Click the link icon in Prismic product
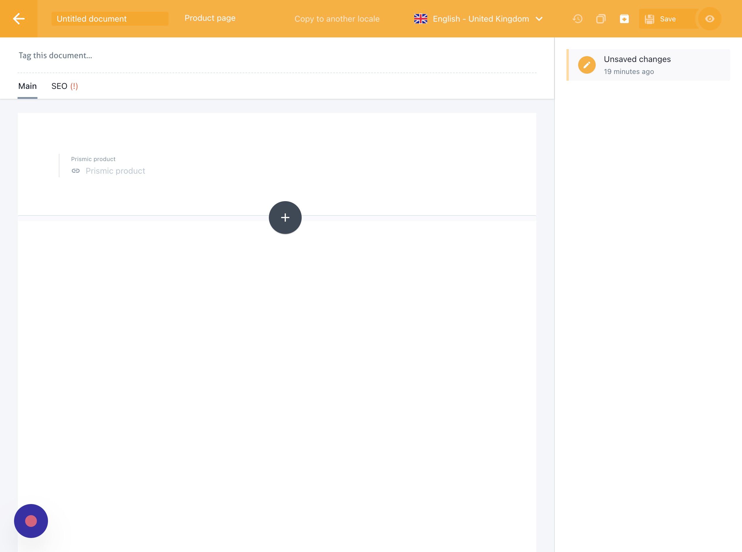Viewport: 742px width, 552px height. (x=75, y=171)
